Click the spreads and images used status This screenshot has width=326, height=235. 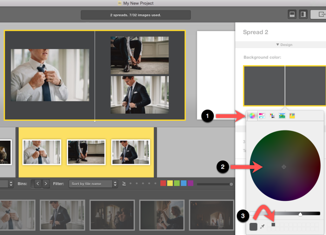136,15
